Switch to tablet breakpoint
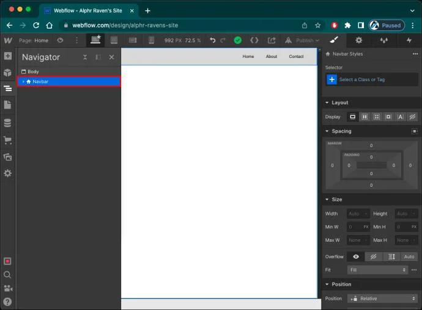This screenshot has width=422, height=310. 114,40
